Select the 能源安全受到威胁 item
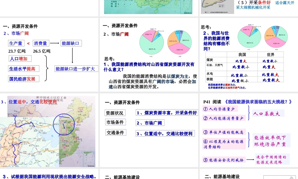Screen dimensions: 298x179 pyautogui.click(x=223, y=160)
